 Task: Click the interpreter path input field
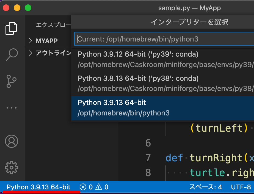[165, 39]
